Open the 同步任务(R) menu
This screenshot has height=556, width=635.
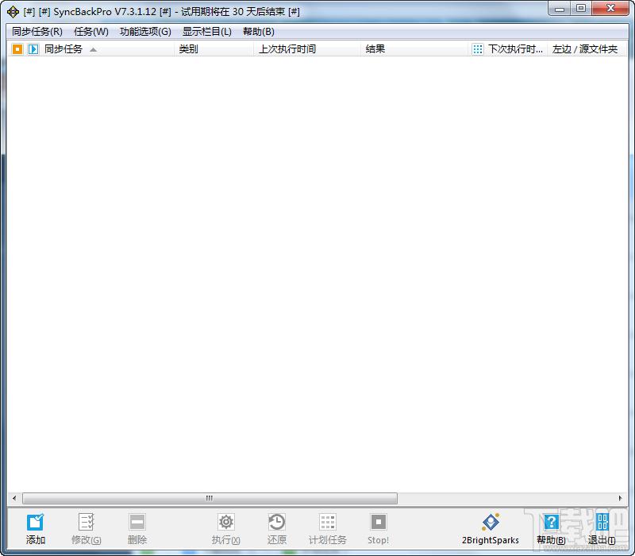[37, 32]
